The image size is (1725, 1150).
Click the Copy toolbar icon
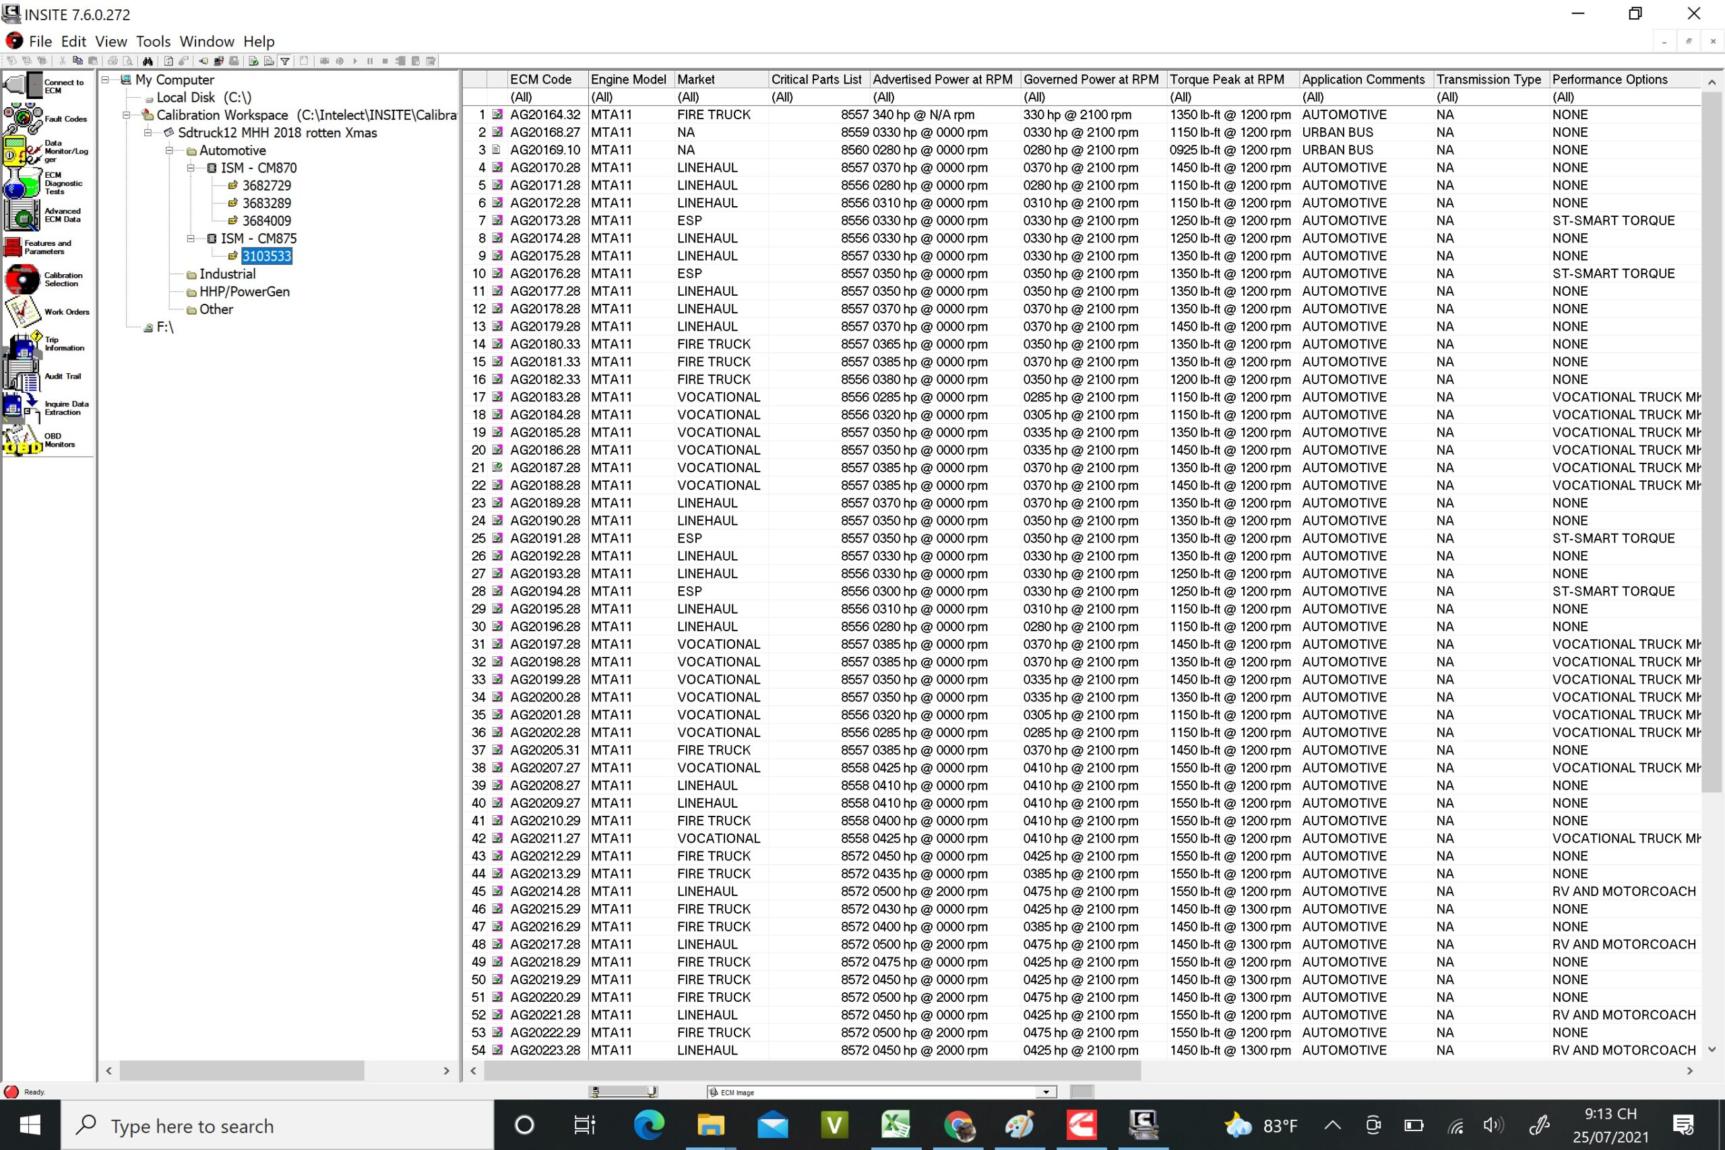tap(77, 61)
